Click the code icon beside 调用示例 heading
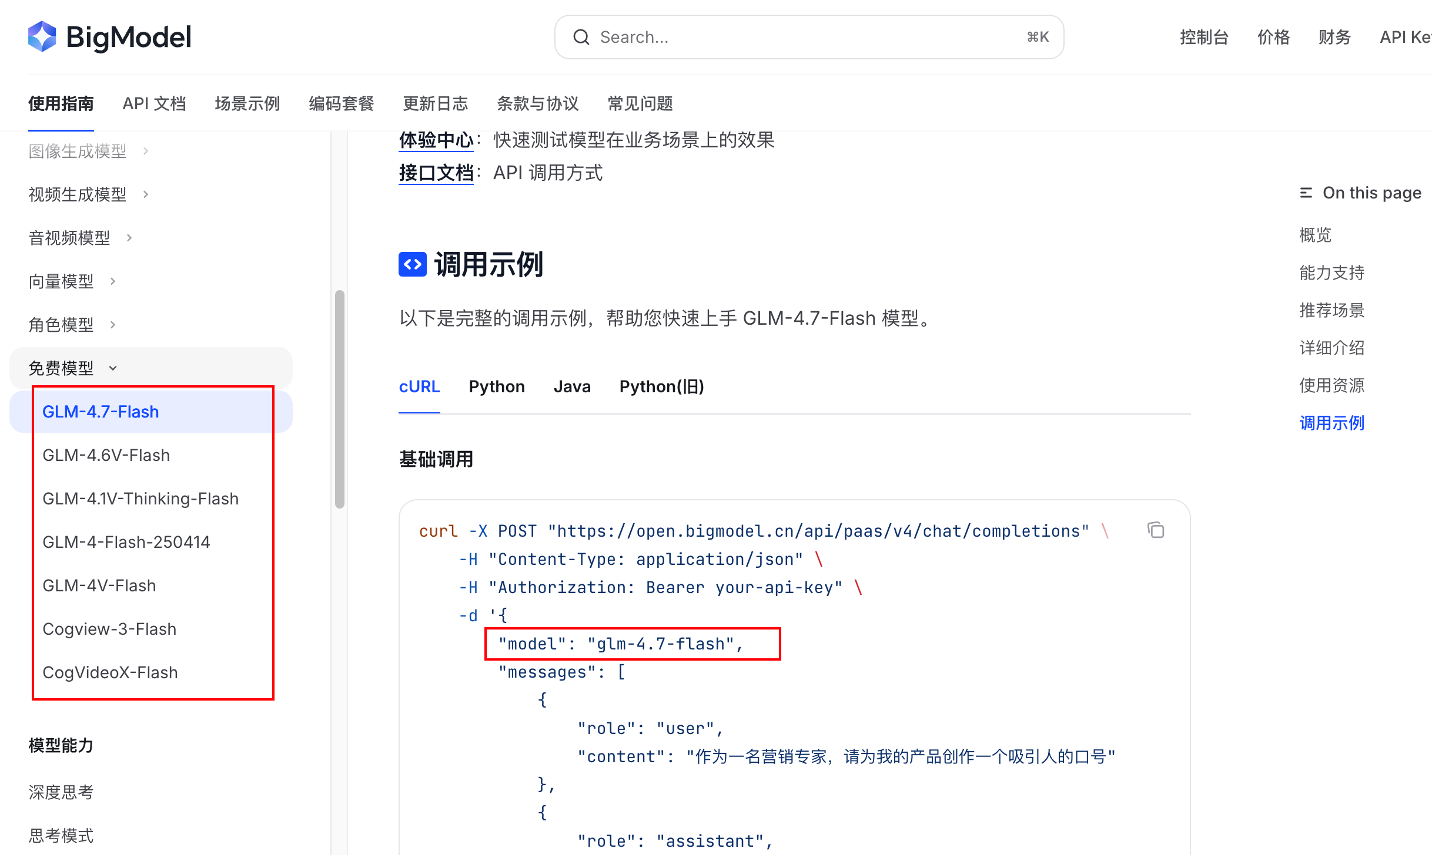The width and height of the screenshot is (1432, 855). [x=412, y=264]
